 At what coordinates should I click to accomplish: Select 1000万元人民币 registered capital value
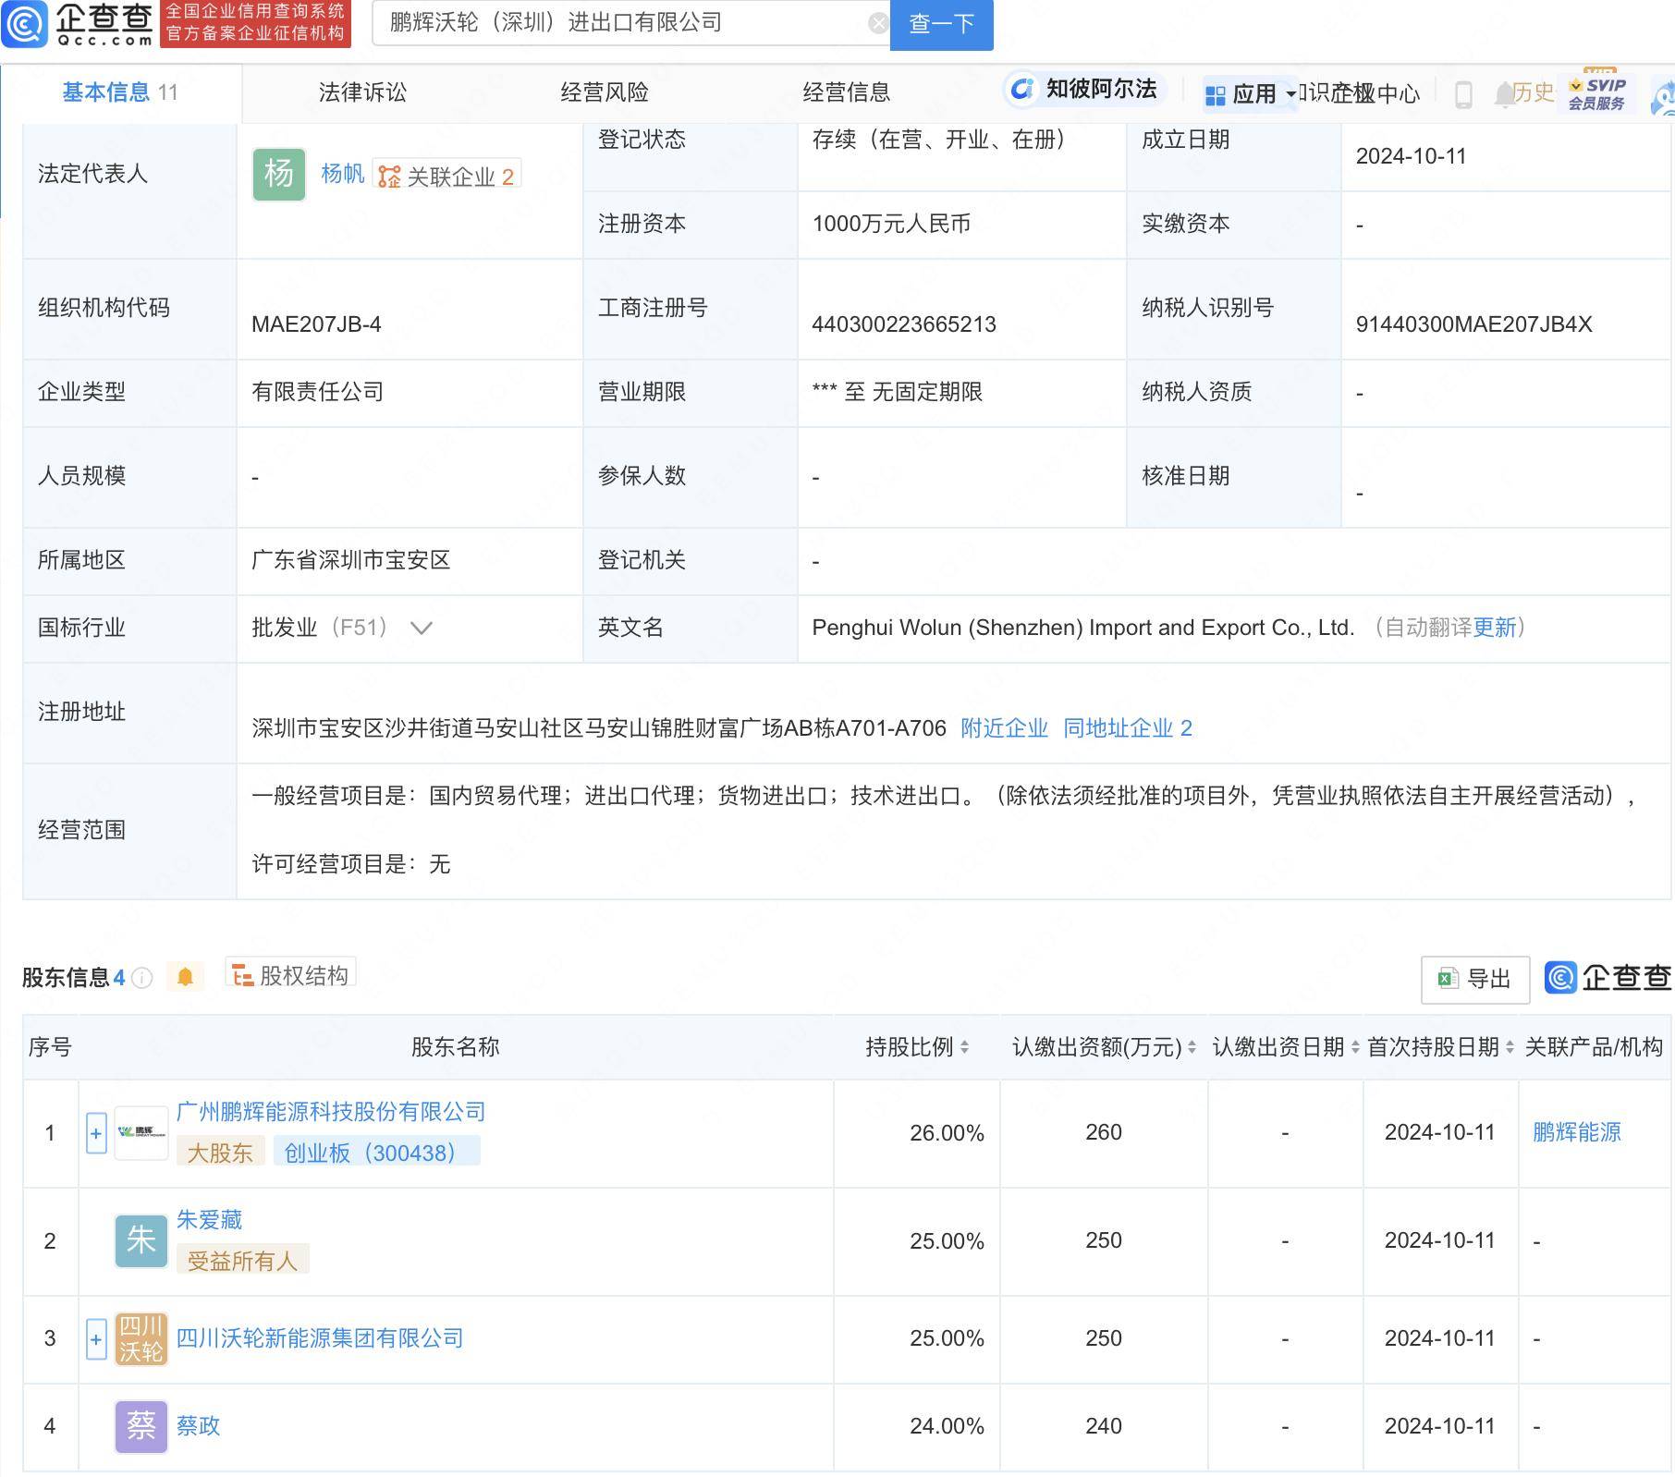tap(891, 224)
